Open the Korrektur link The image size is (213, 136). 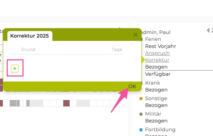click(x=157, y=60)
